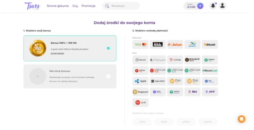254x130 pixels.
Task: Pick the Ripple payment method
Action: click(140, 81)
